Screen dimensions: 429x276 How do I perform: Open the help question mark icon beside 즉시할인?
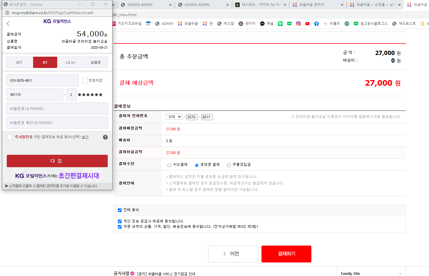[x=105, y=137]
